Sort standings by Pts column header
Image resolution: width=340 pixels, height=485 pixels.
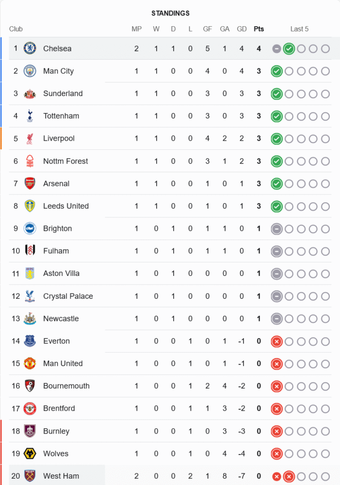tap(259, 29)
